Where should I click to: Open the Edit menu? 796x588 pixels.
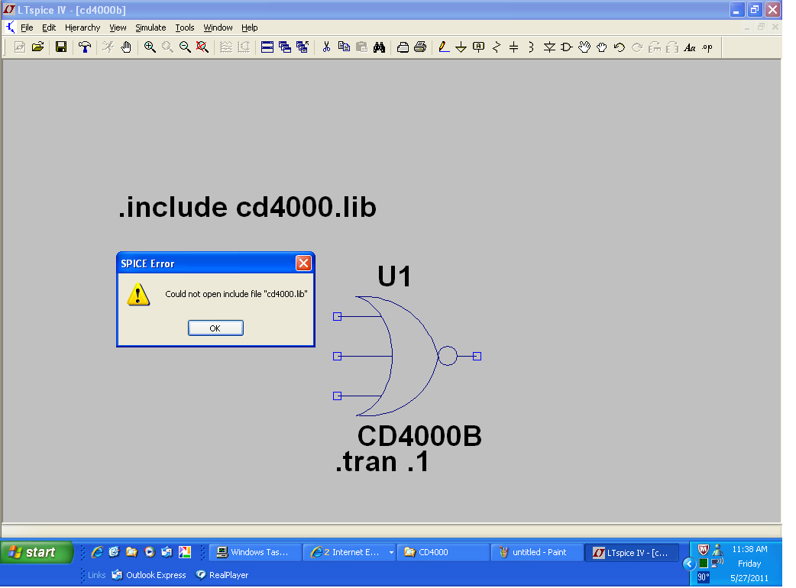(49, 27)
